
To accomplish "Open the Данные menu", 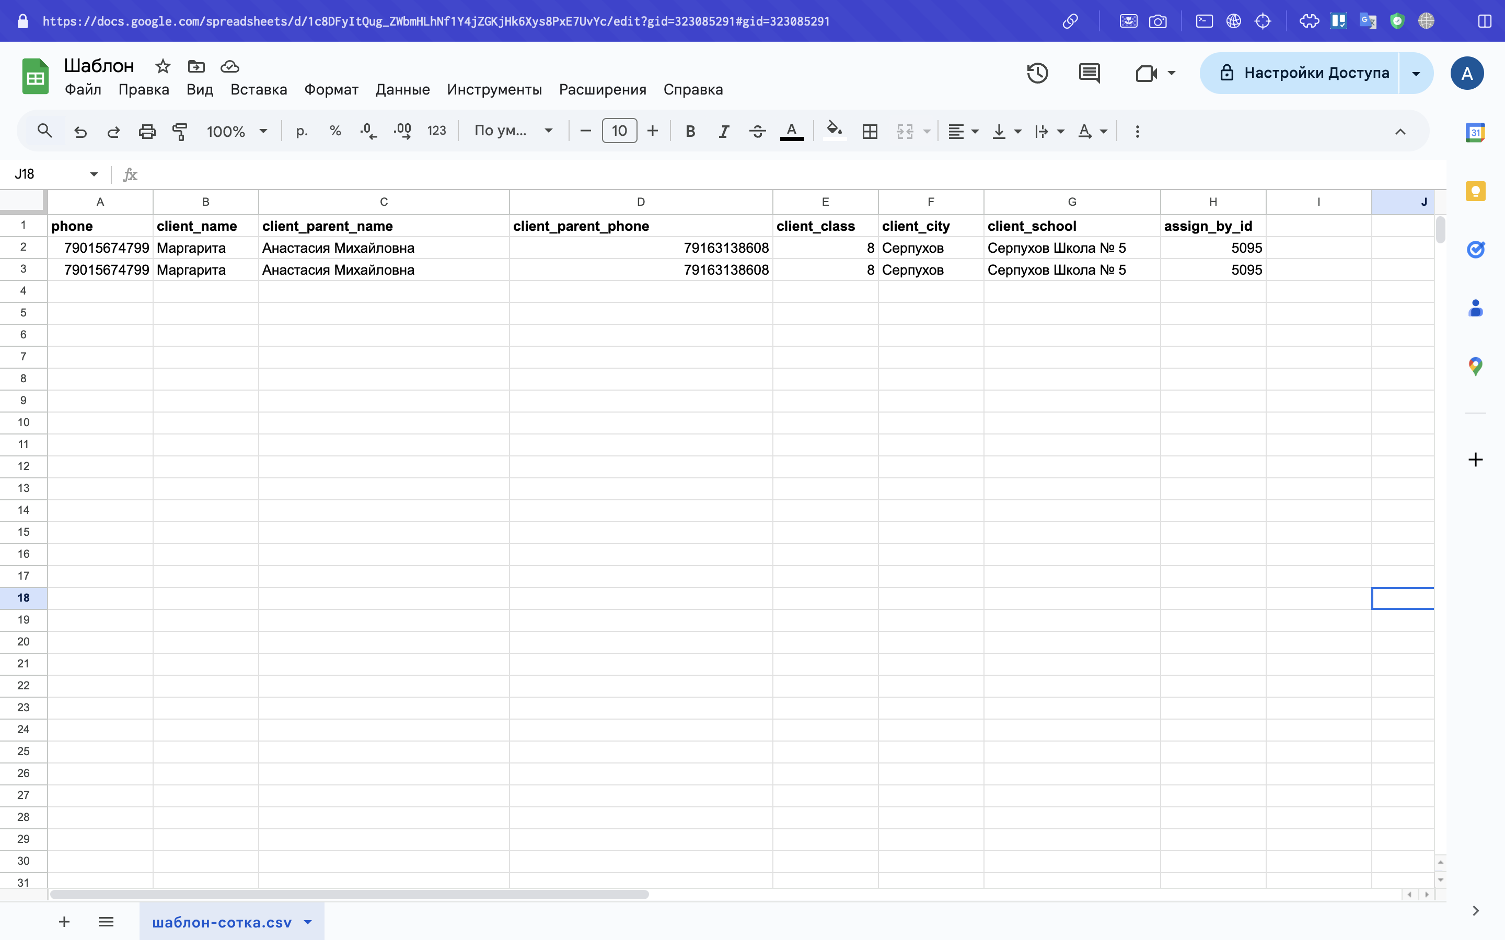I will [402, 89].
